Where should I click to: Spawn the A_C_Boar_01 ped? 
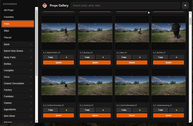(132, 62)
